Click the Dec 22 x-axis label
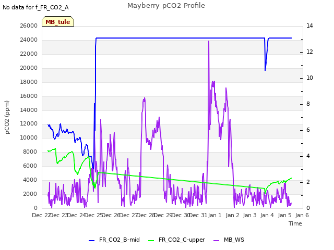Viewport: 334px width, 250px height. coord(41,215)
